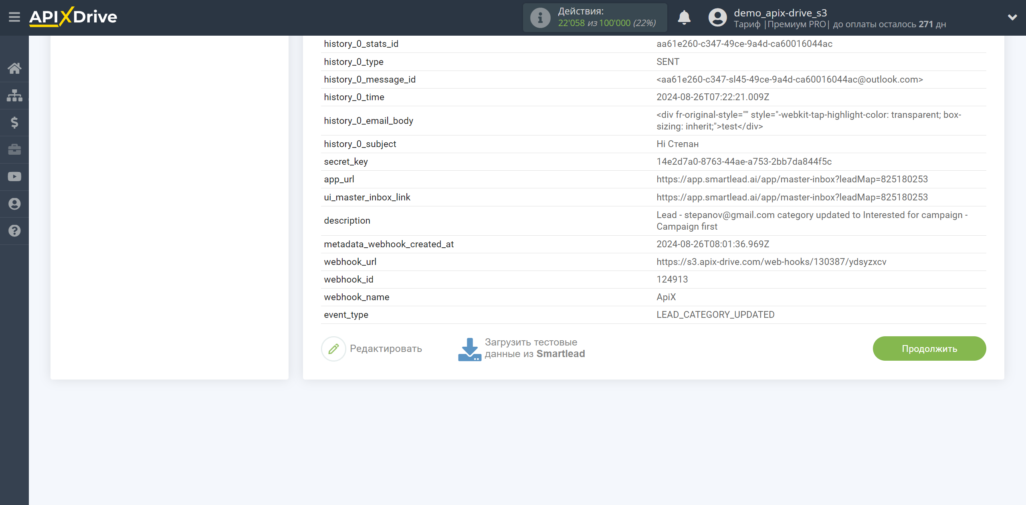Click the Продолжить button
This screenshot has width=1026, height=505.
point(929,349)
